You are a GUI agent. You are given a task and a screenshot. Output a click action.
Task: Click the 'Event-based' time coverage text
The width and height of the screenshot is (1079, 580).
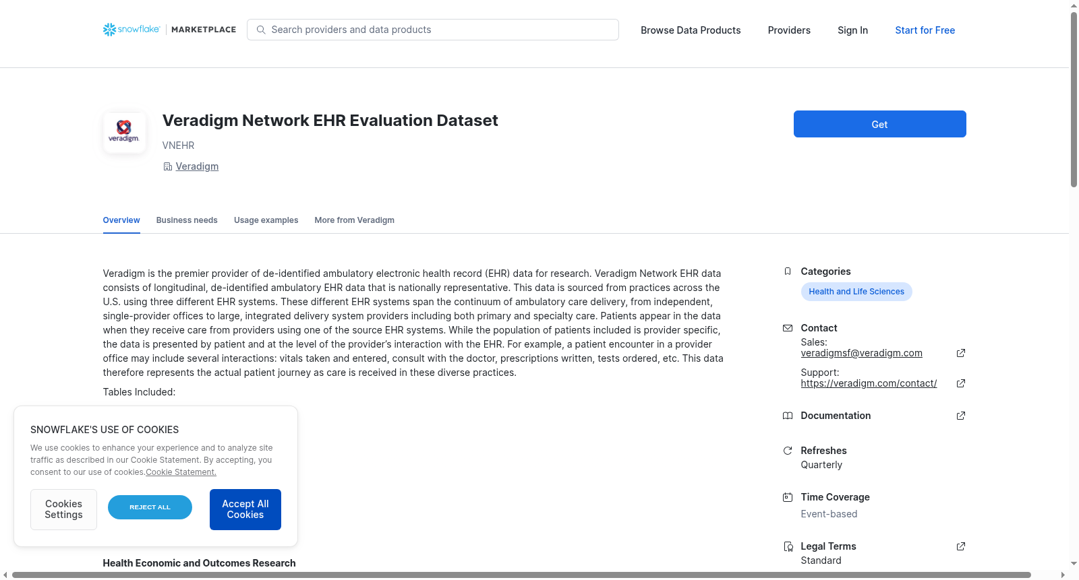pos(829,514)
